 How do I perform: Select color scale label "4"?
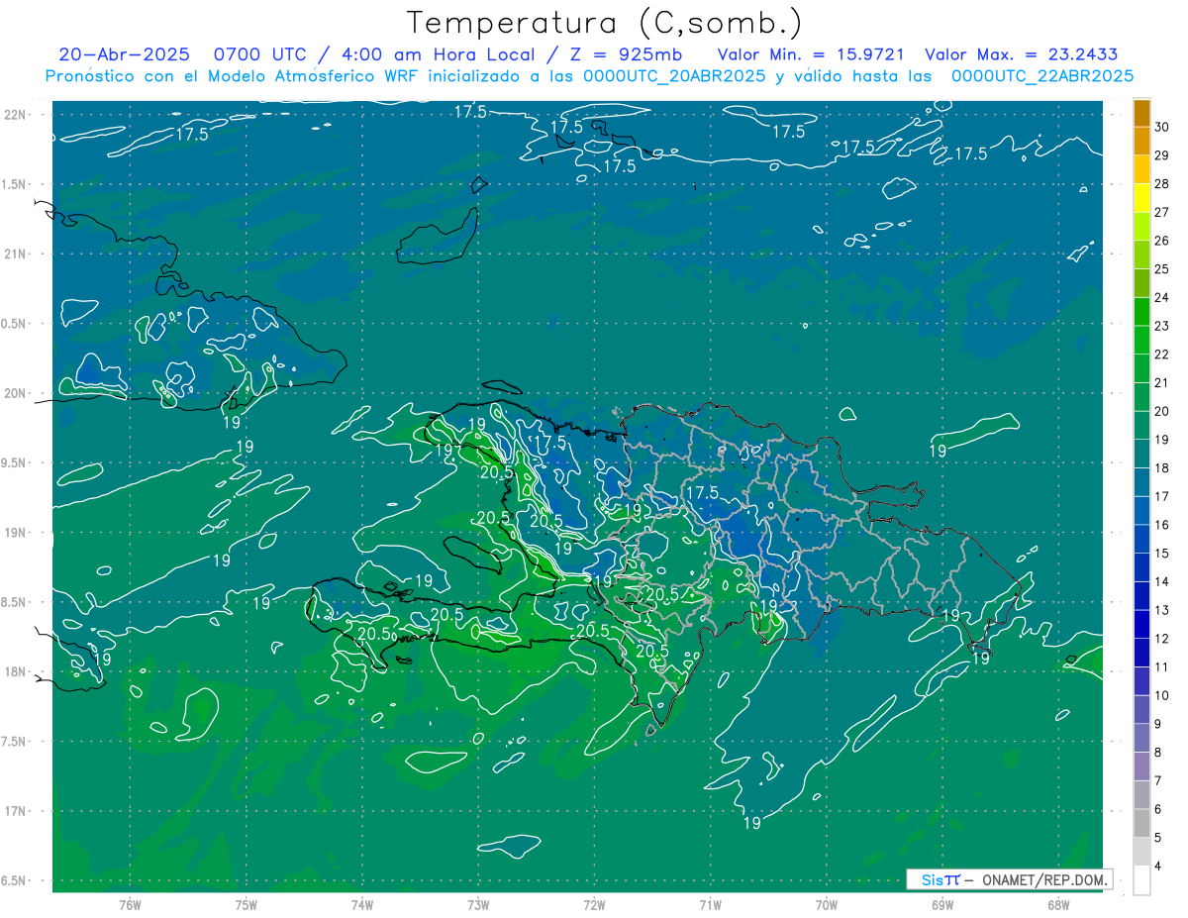tap(1158, 867)
